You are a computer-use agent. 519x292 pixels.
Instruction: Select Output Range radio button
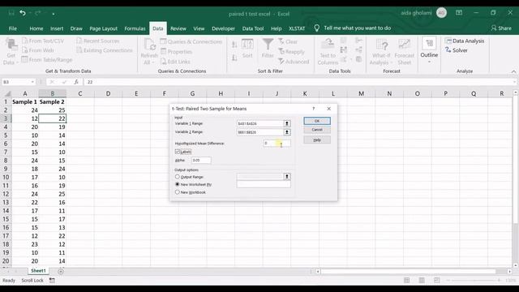(x=177, y=177)
